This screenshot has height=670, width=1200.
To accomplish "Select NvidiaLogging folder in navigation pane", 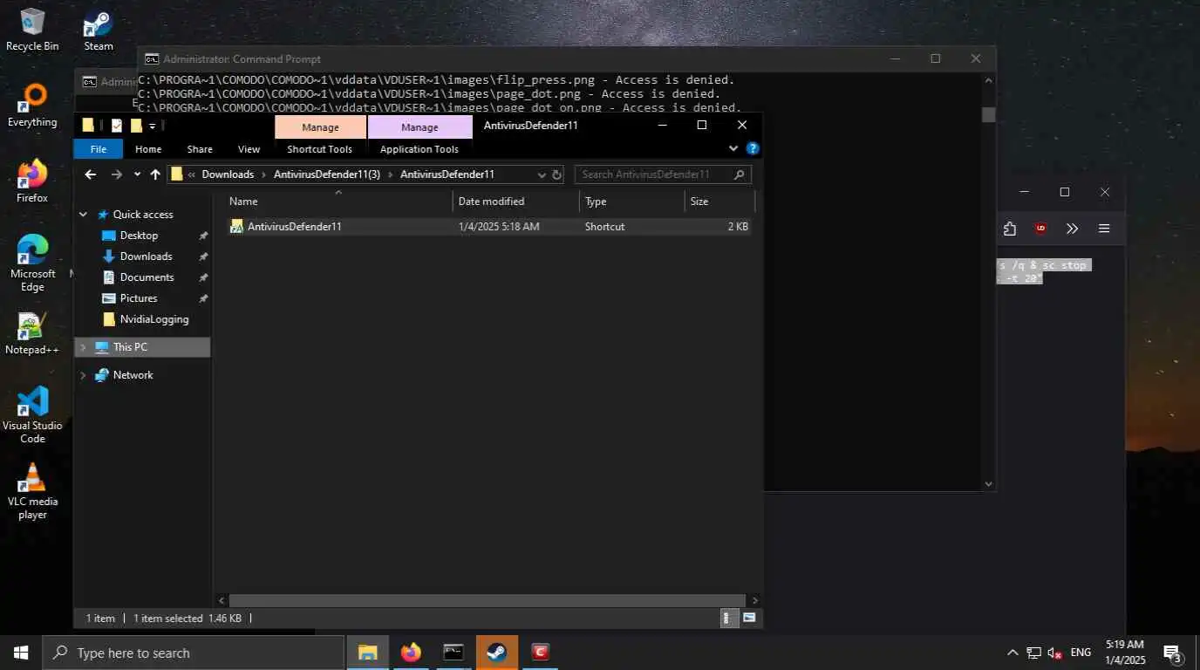I will point(154,319).
